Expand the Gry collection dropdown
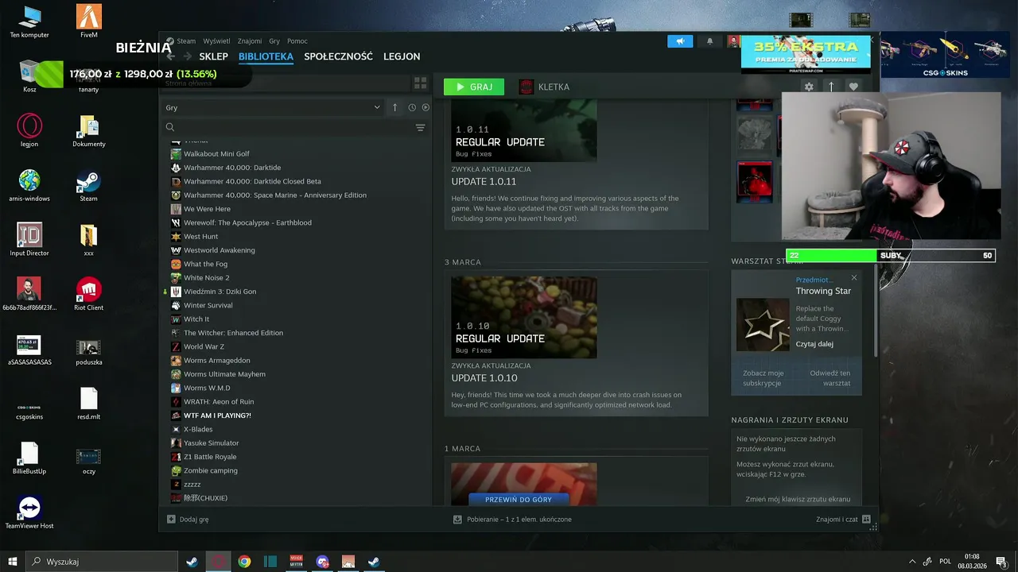 point(273,107)
